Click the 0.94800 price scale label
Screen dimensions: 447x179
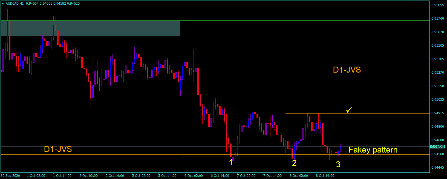pyautogui.click(x=438, y=127)
